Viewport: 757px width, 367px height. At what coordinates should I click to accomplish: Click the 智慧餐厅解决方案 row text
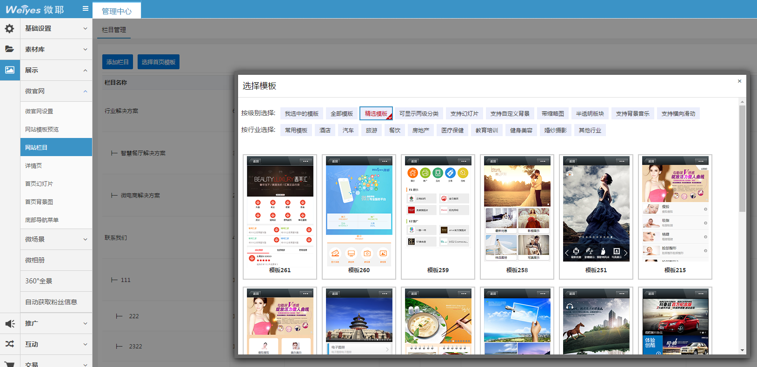[x=143, y=153]
